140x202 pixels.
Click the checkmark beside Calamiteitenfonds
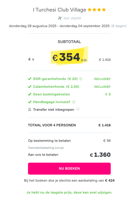pos(30,87)
